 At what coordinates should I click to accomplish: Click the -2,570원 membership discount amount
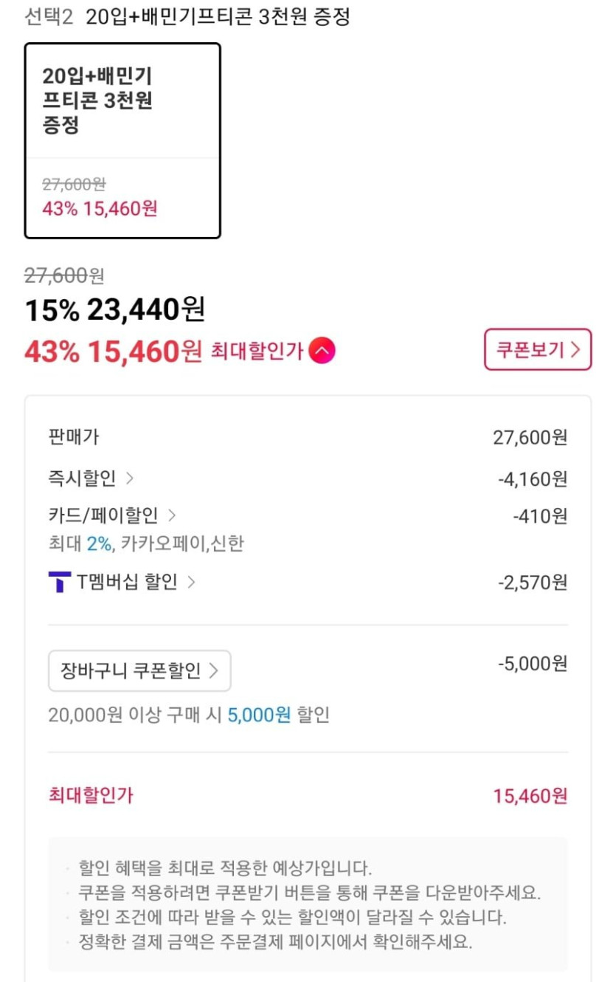tap(532, 583)
